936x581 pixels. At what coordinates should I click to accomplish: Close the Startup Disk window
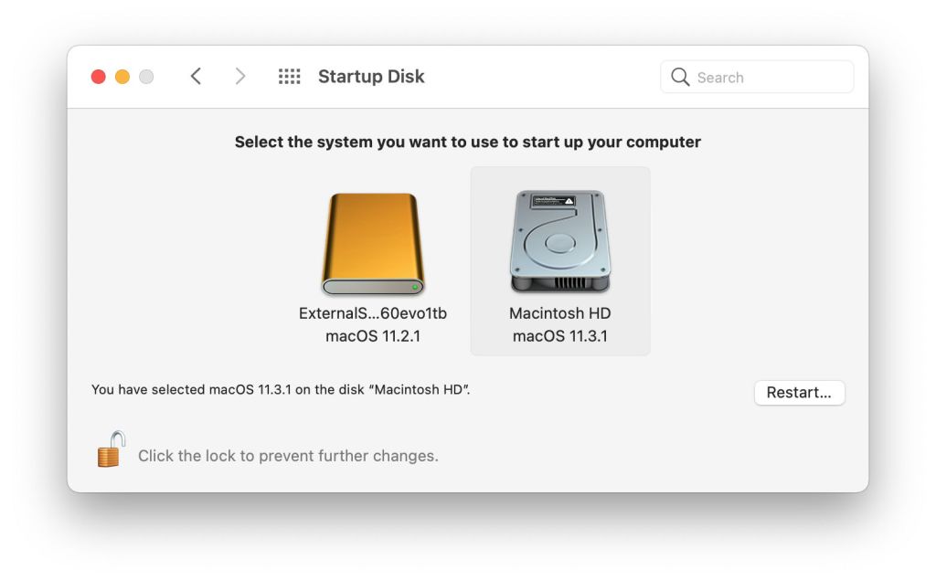point(99,77)
